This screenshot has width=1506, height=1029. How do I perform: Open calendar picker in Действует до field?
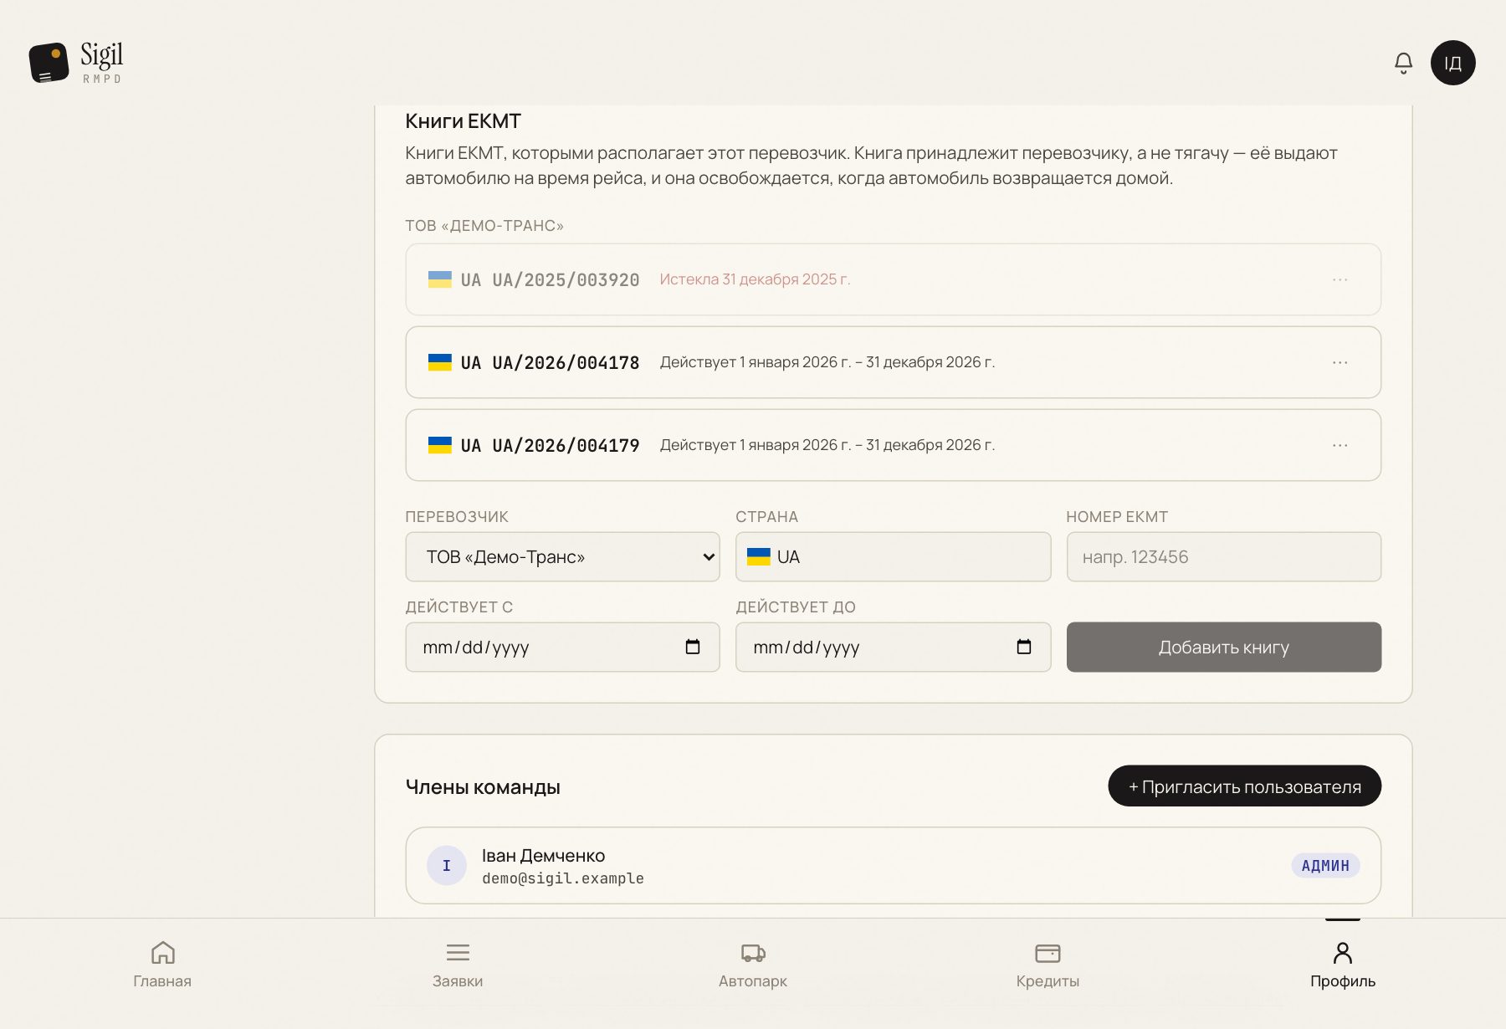(x=1023, y=647)
